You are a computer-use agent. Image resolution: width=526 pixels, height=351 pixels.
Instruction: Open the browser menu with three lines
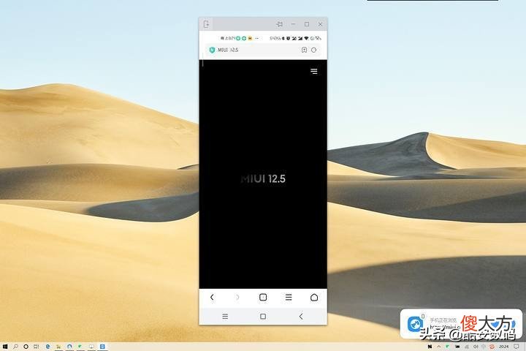(289, 298)
